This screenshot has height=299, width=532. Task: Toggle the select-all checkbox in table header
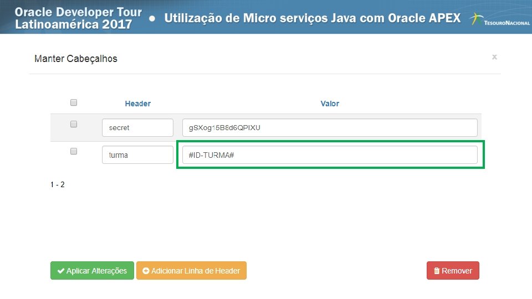(74, 102)
